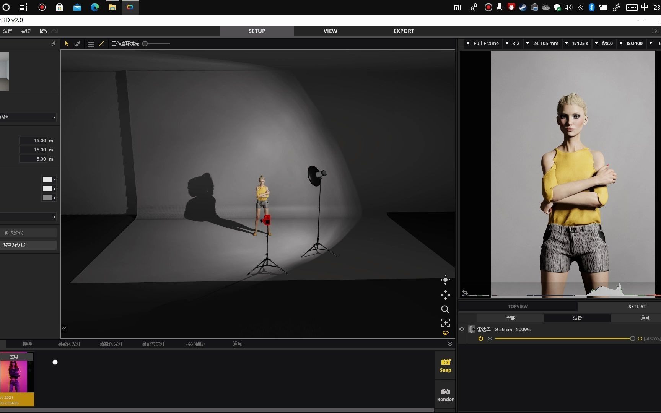Hide the 雷达罩 light with eye icon
The width and height of the screenshot is (661, 413).
point(462,329)
